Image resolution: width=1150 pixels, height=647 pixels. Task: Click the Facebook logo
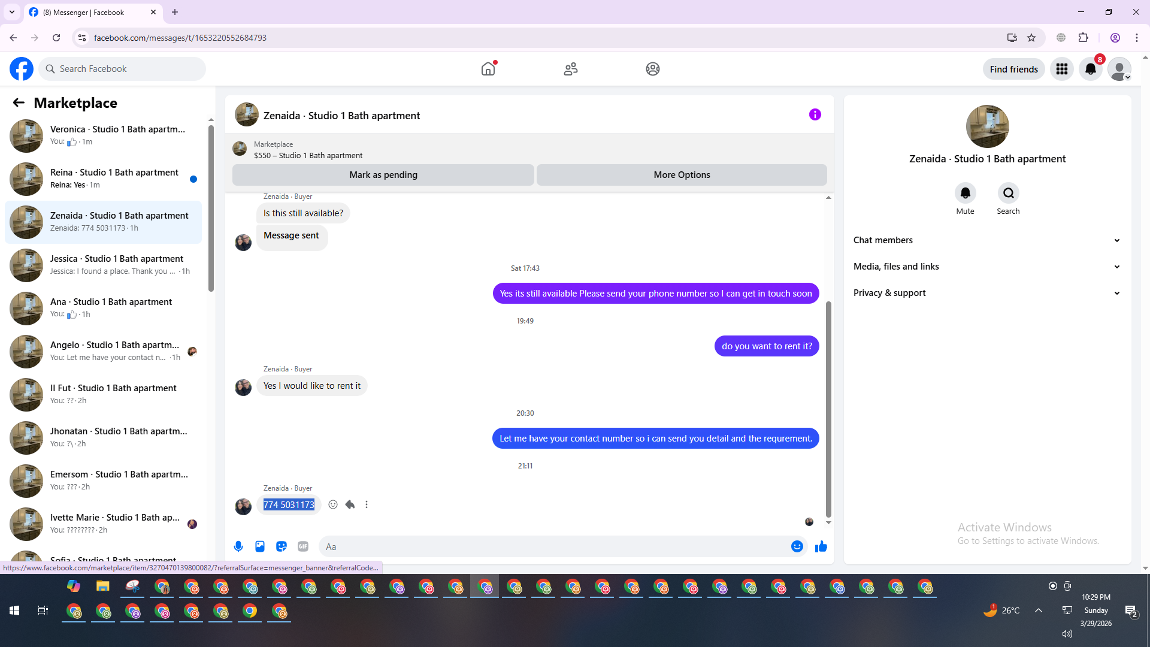click(x=22, y=69)
